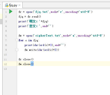110x95 pixels.
Task: Click the '明文:' string on line 3
Action: coord(34,21)
